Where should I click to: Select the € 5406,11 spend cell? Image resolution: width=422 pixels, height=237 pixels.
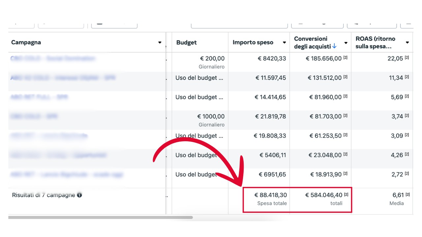click(x=273, y=155)
